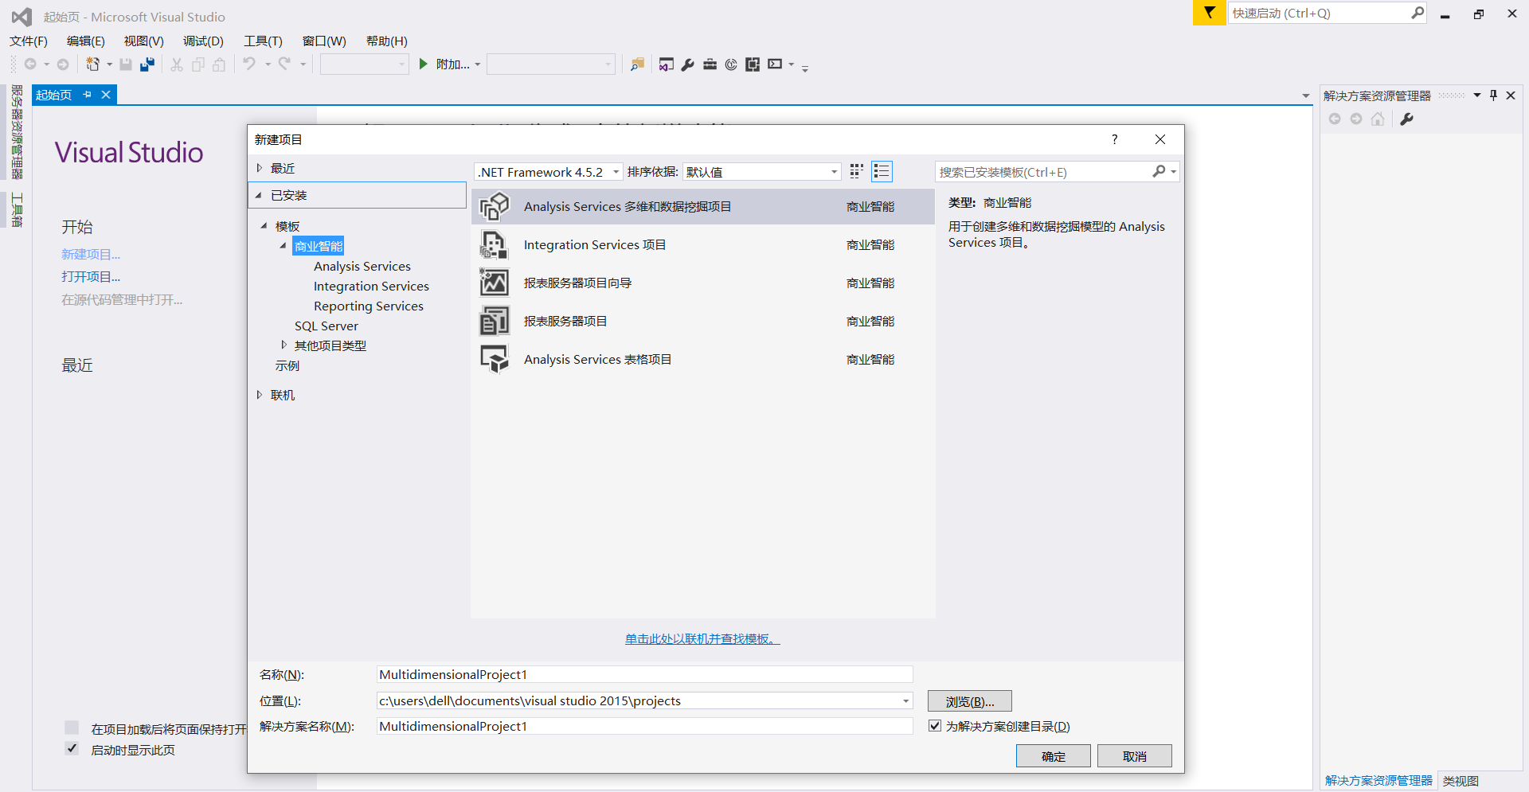Open the .NET Framework 4.5.2 dropdown
This screenshot has height=792, width=1529.
coord(615,171)
